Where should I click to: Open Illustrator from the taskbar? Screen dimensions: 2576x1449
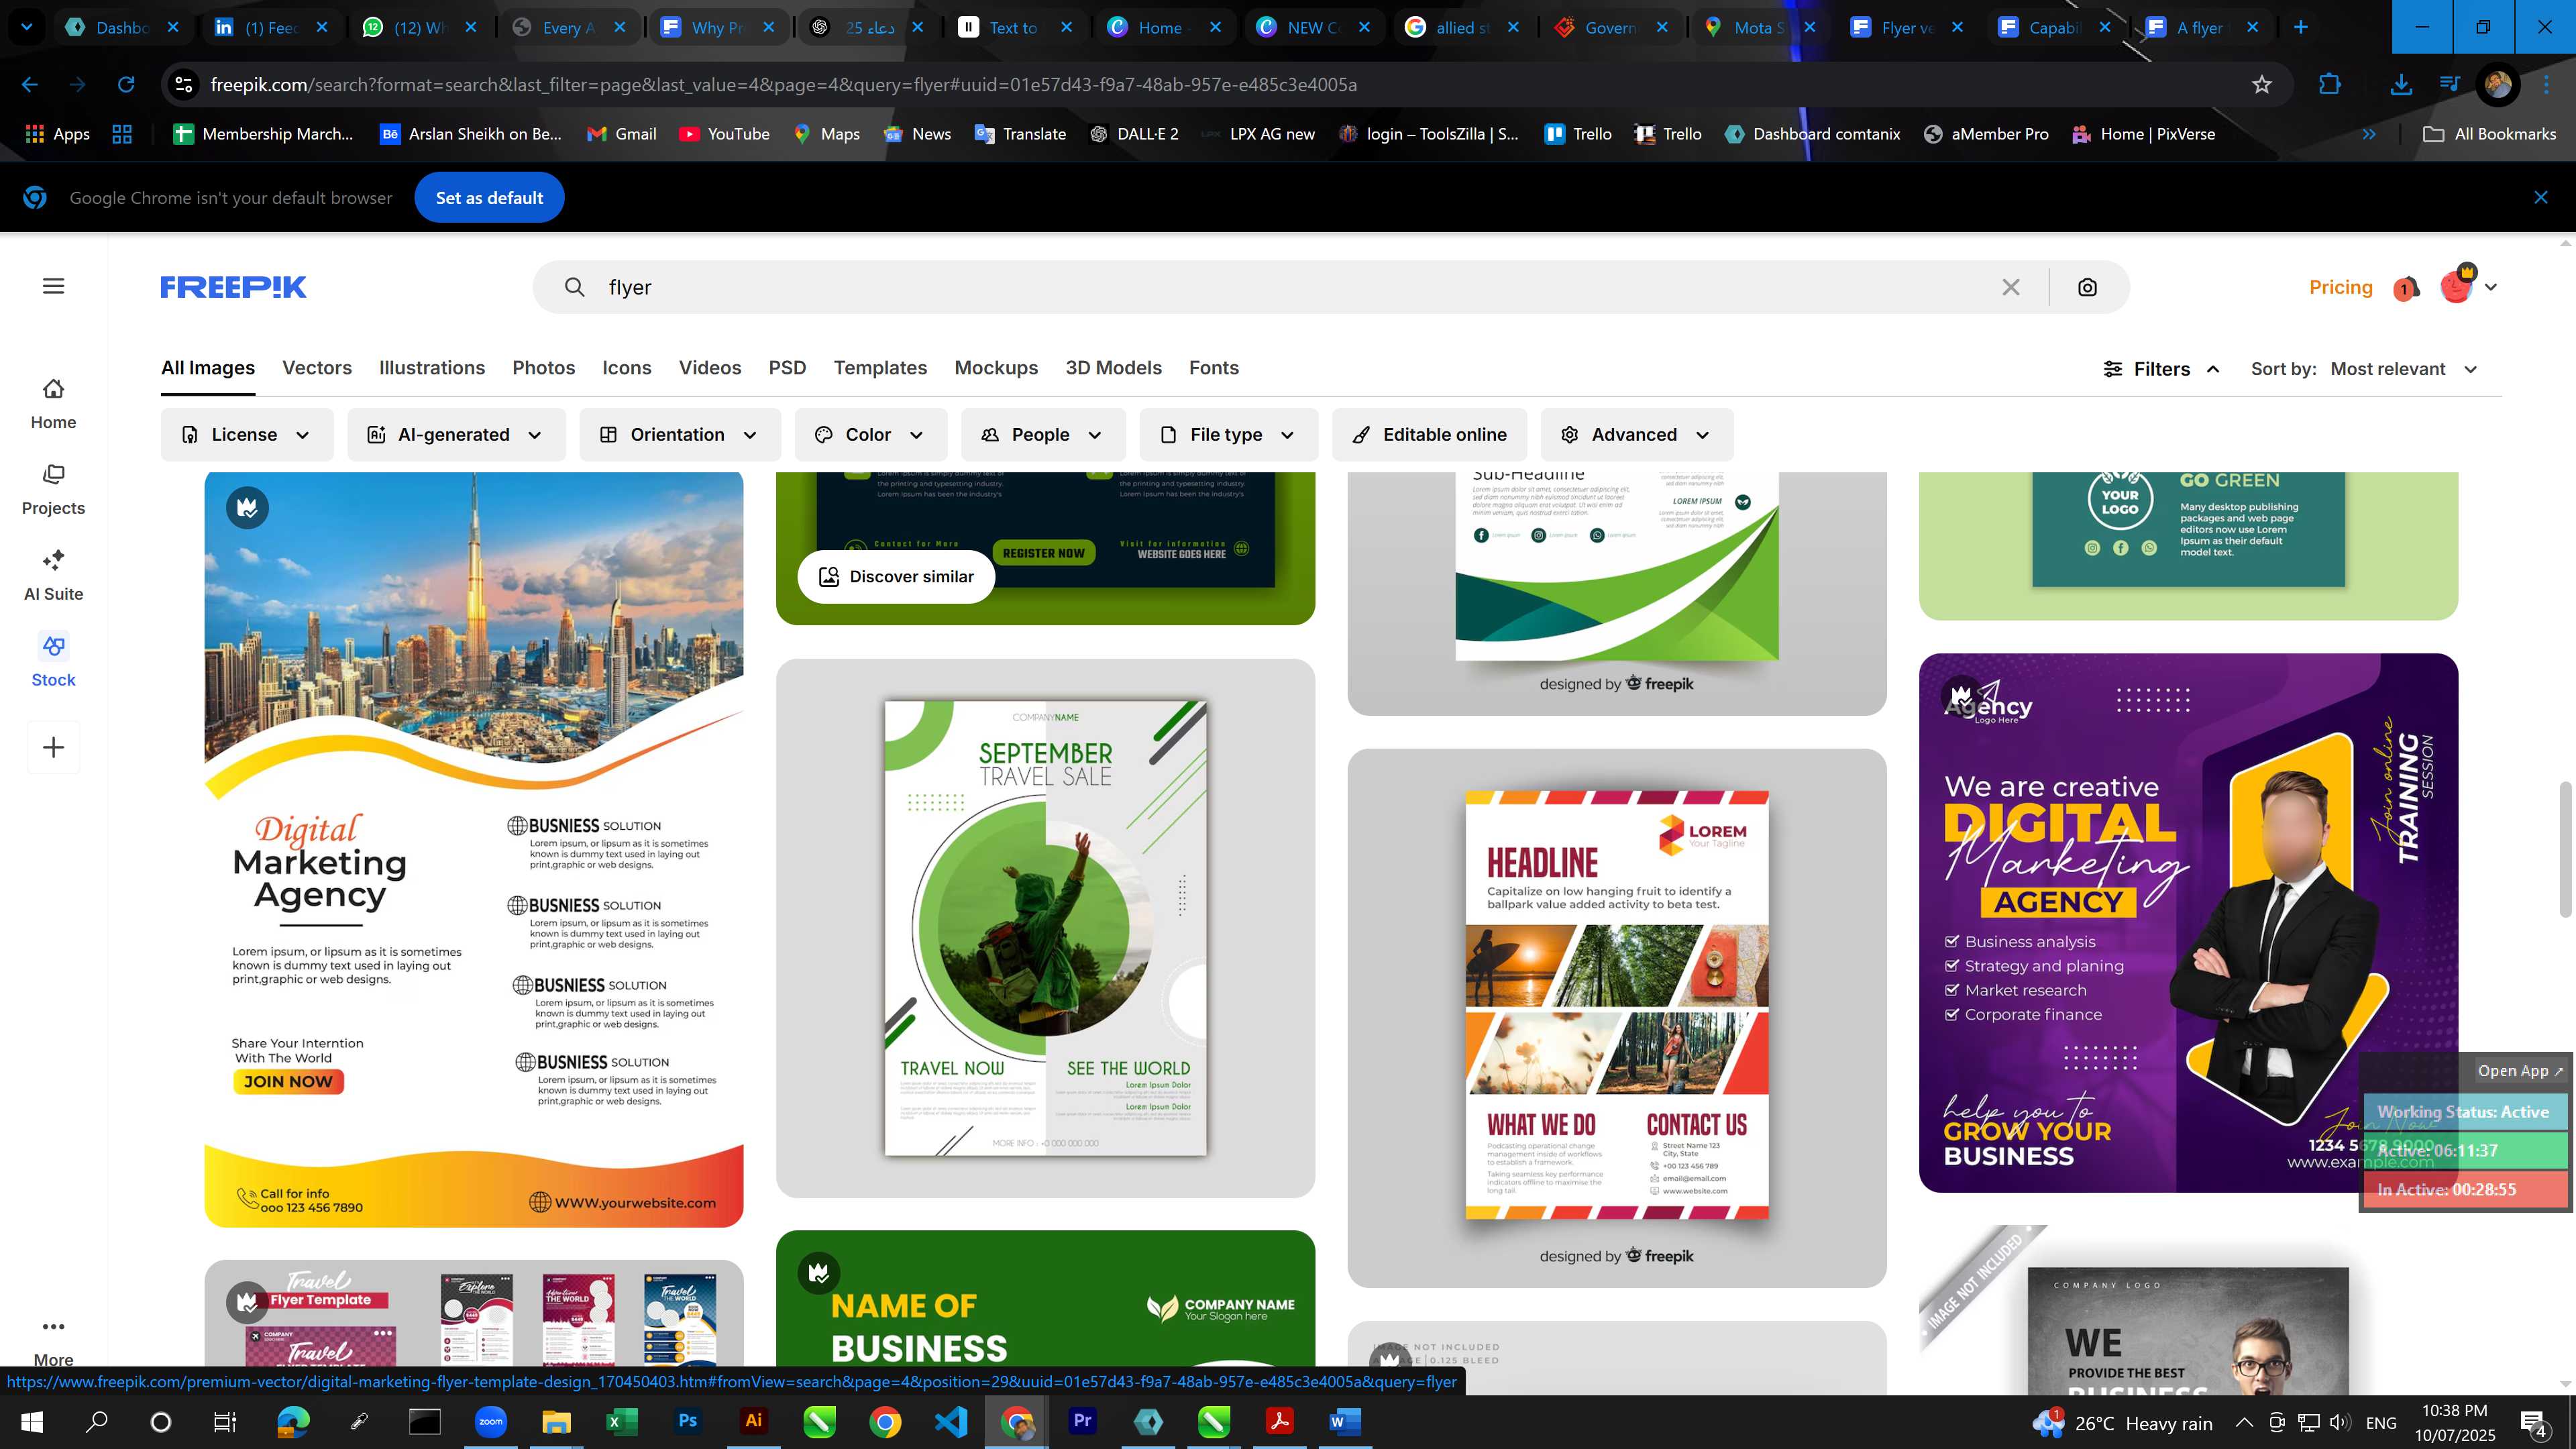(753, 1421)
